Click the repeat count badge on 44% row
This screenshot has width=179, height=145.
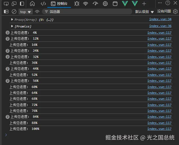8,69
